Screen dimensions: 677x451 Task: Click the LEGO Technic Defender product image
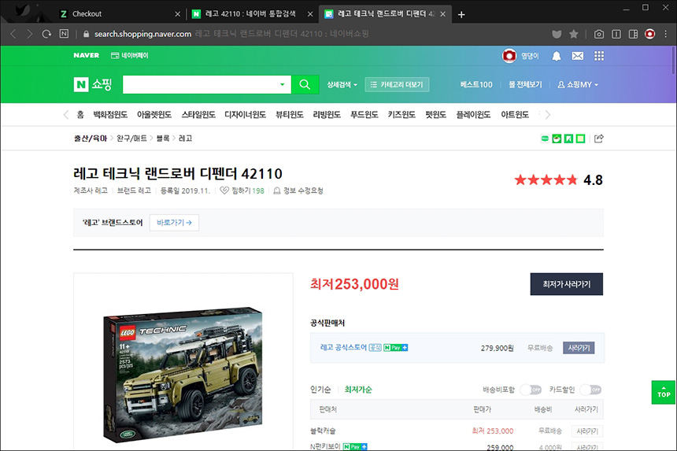tap(183, 374)
